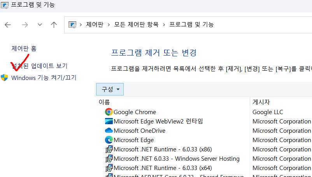Sort by 이름 column header

(104, 102)
